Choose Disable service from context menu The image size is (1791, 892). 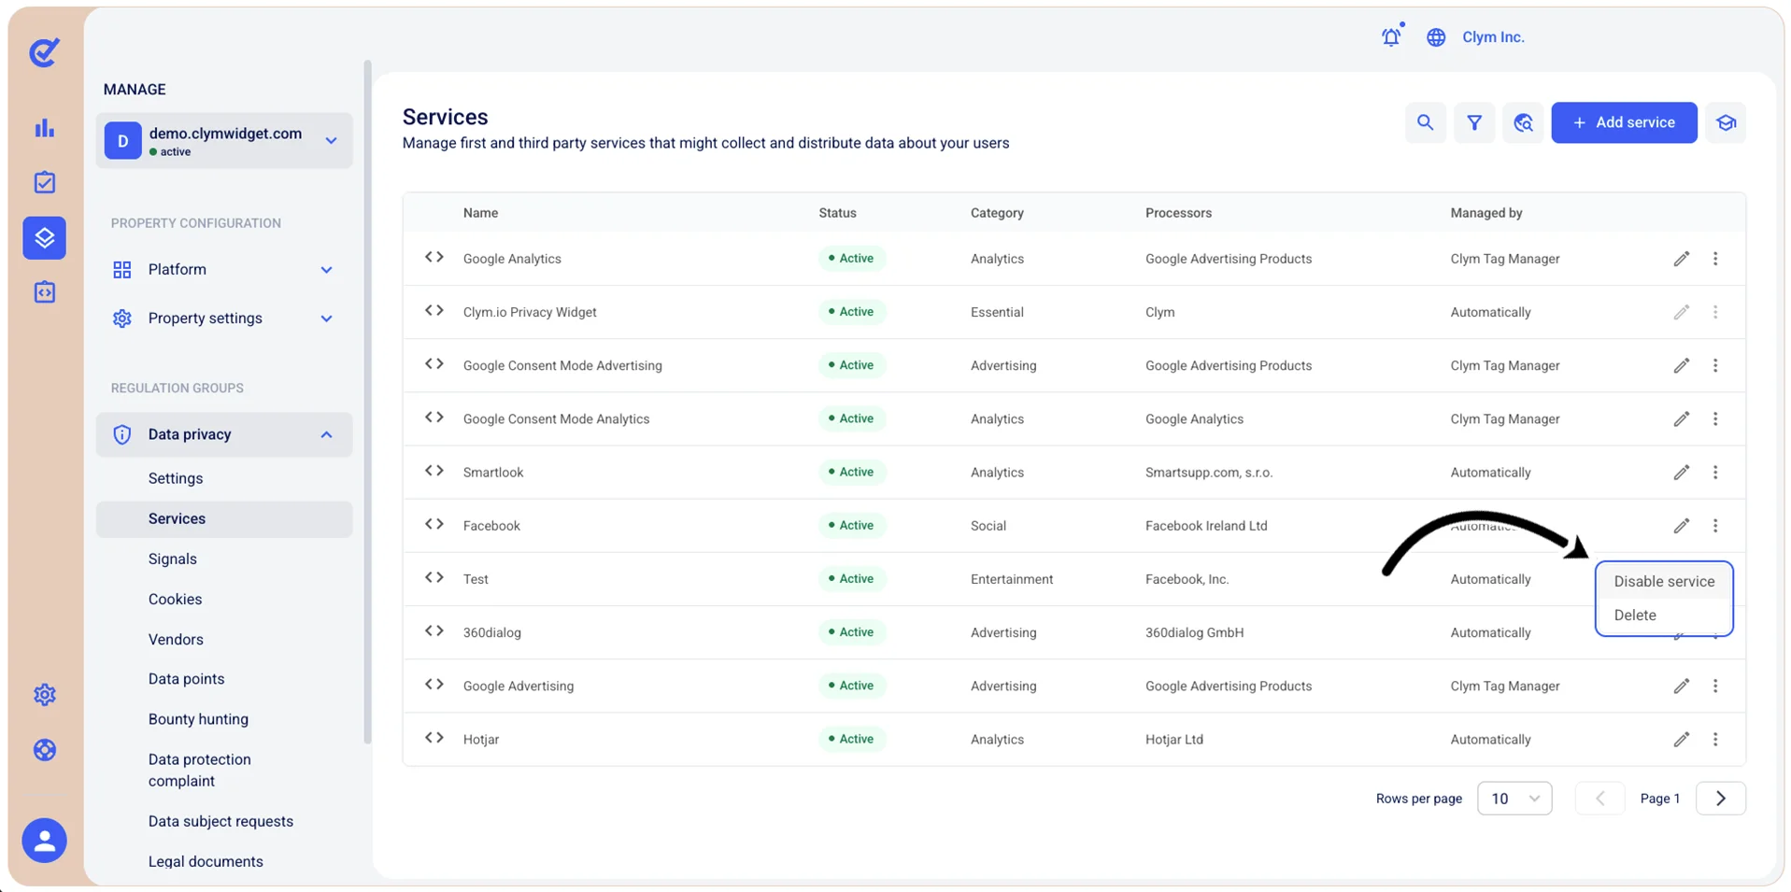pos(1664,581)
